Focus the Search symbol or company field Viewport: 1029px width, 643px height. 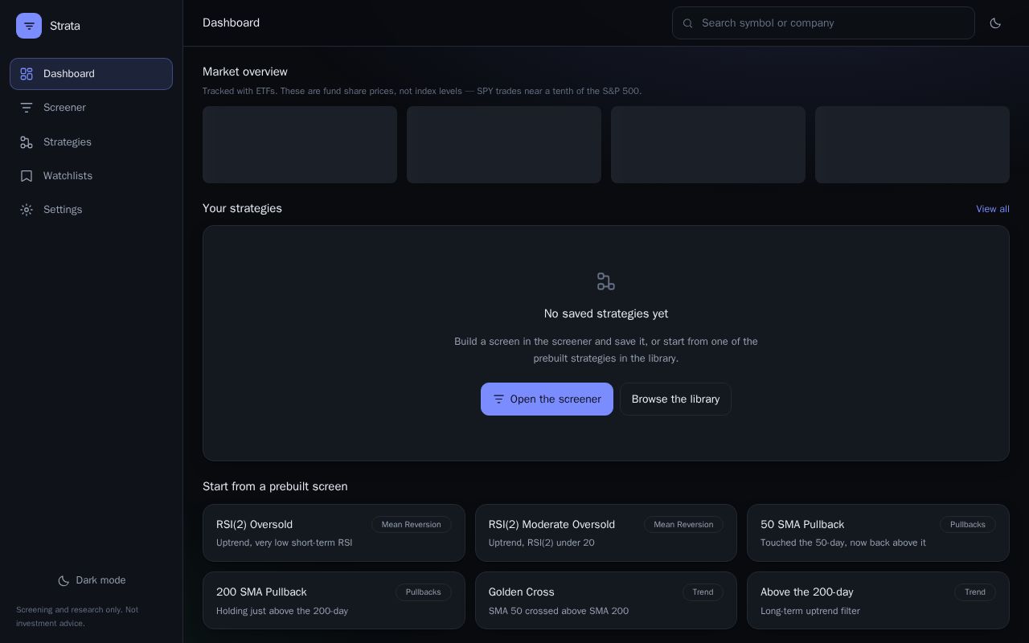click(823, 23)
